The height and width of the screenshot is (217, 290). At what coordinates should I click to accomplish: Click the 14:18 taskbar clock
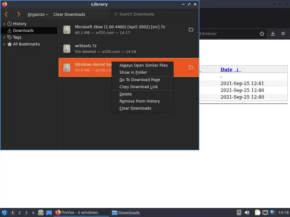tap(283, 212)
